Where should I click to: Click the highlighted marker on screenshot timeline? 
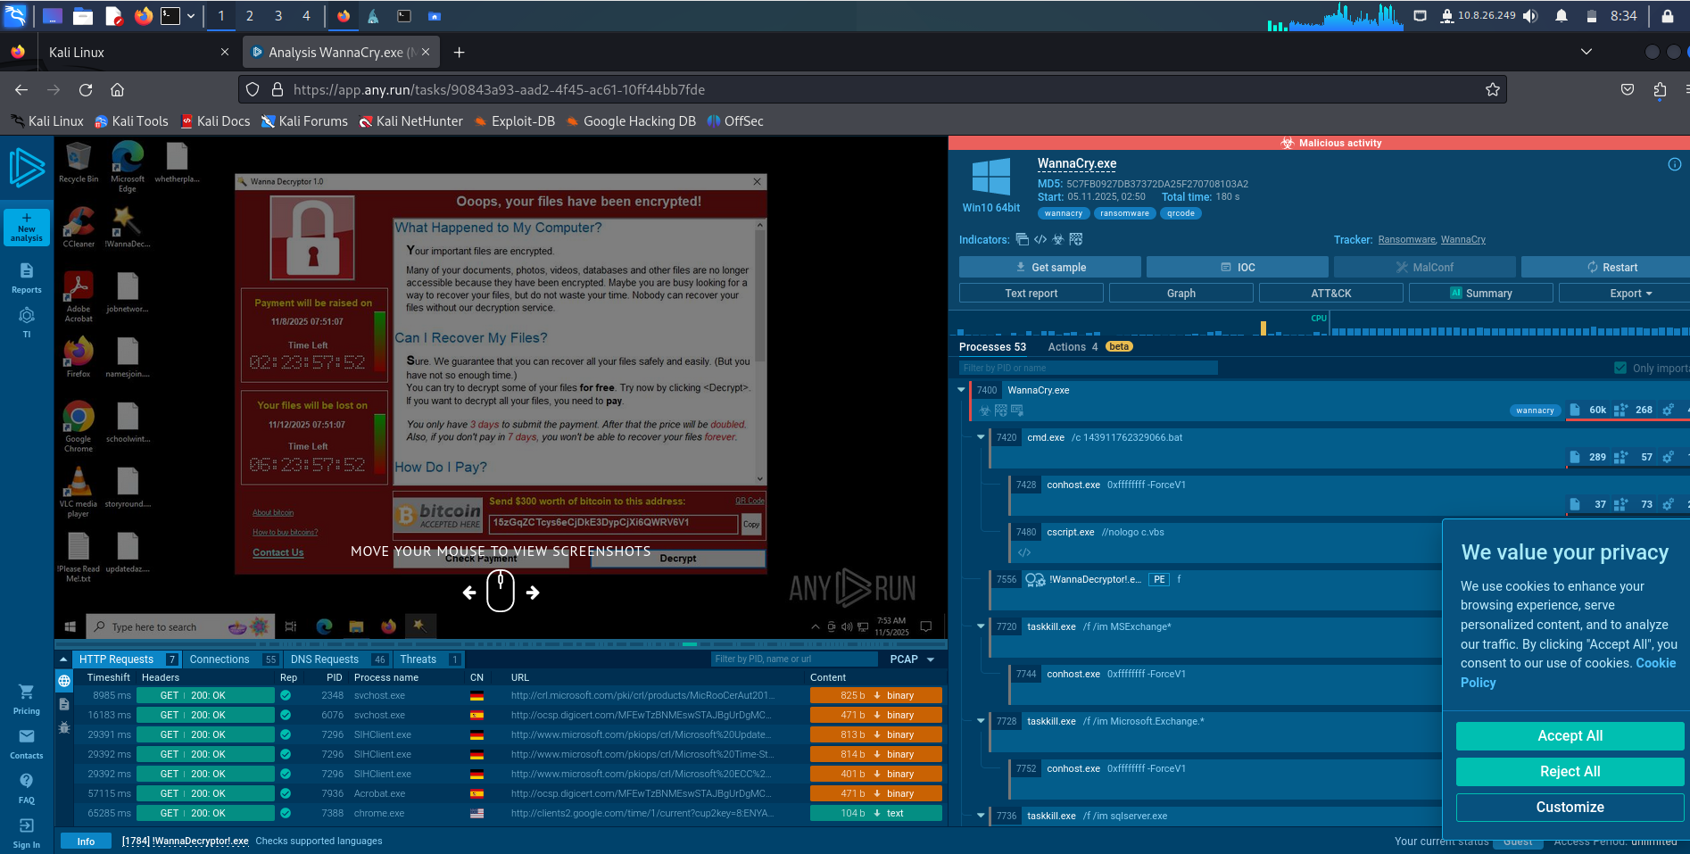click(x=690, y=643)
